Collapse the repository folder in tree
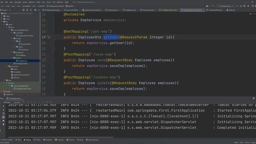 pos(12,52)
